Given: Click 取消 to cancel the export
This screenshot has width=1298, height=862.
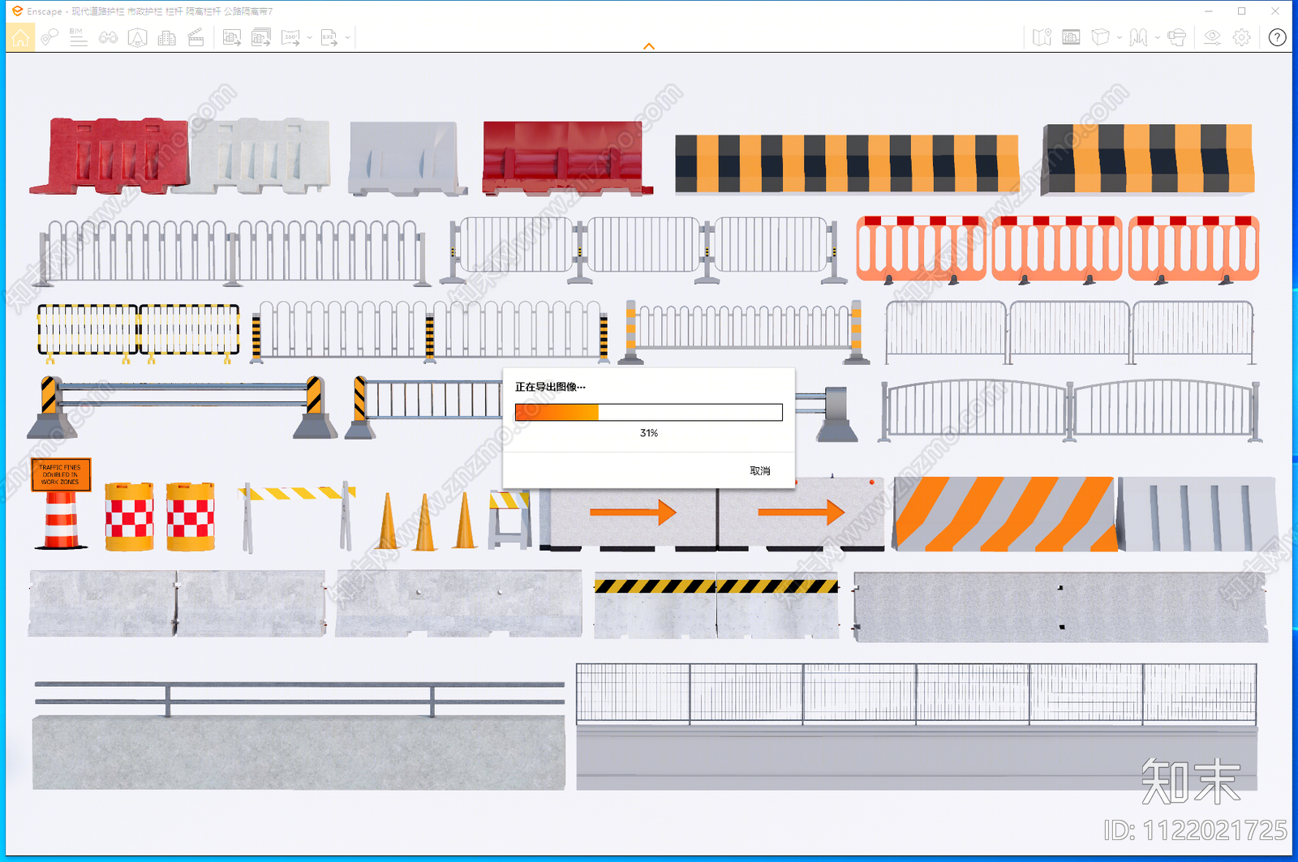Looking at the screenshot, I should coord(760,471).
